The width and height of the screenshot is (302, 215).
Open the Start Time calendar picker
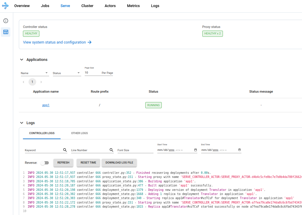tap(196, 150)
